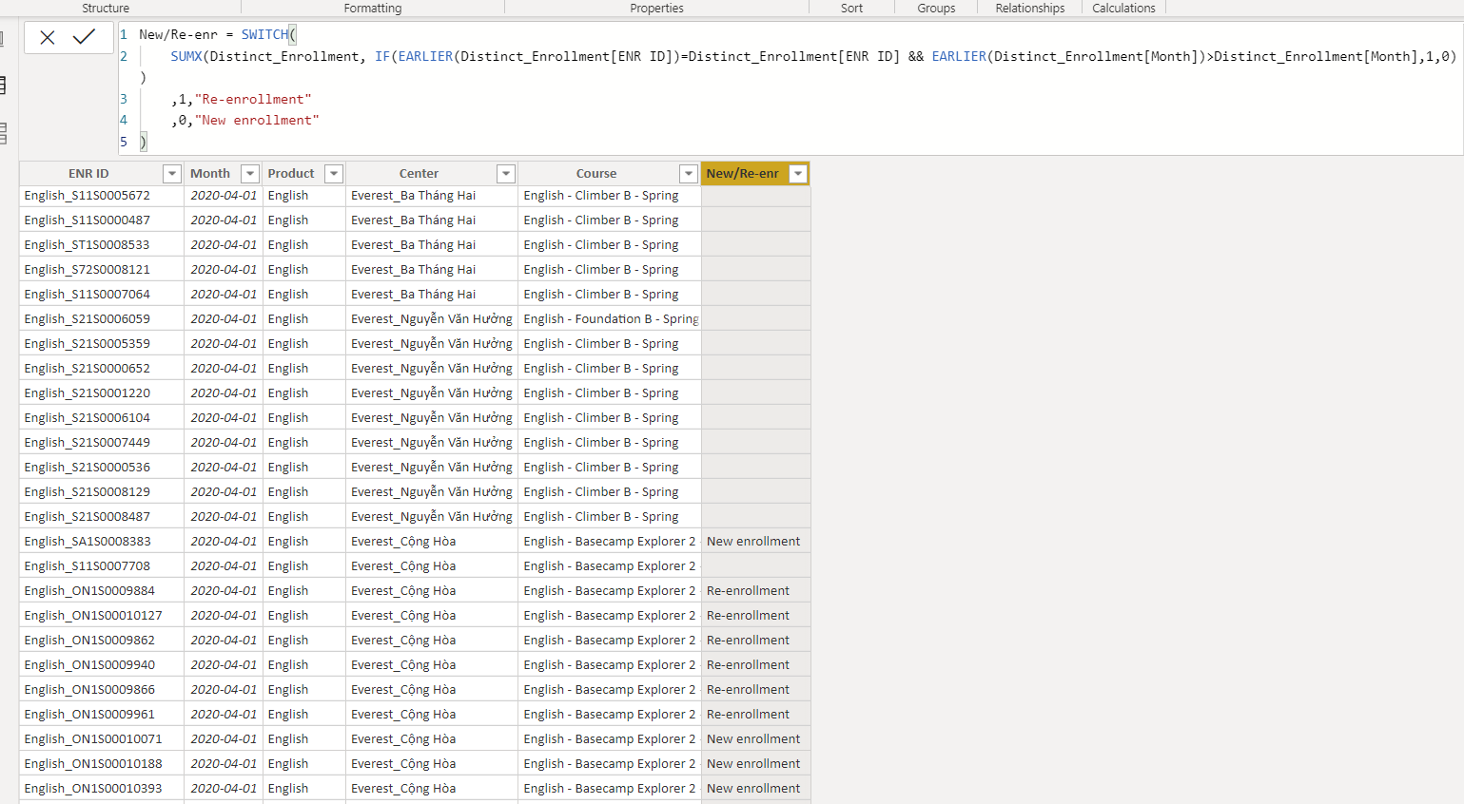Select the Course column header label
The image size is (1464, 804).
(x=596, y=174)
